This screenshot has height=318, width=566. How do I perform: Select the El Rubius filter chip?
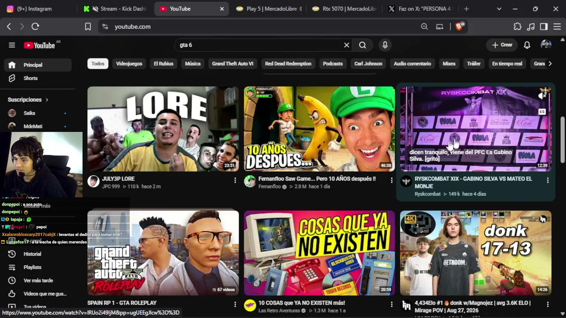pyautogui.click(x=164, y=64)
